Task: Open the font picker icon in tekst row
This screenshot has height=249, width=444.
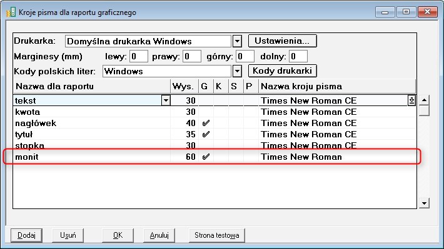Action: [411, 100]
